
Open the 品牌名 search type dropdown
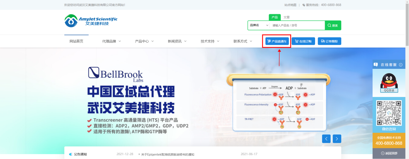point(259,25)
